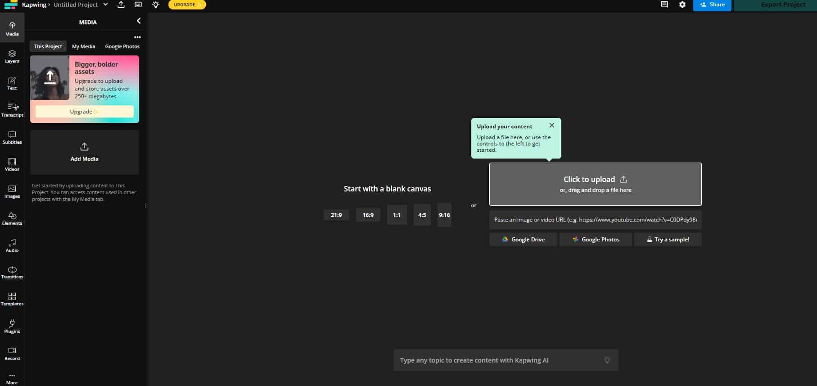Switch to the My Media tab

(x=84, y=46)
